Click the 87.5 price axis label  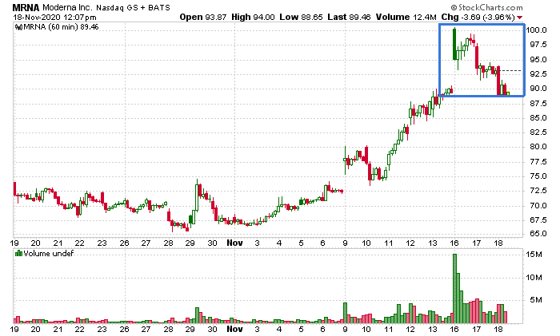click(538, 104)
